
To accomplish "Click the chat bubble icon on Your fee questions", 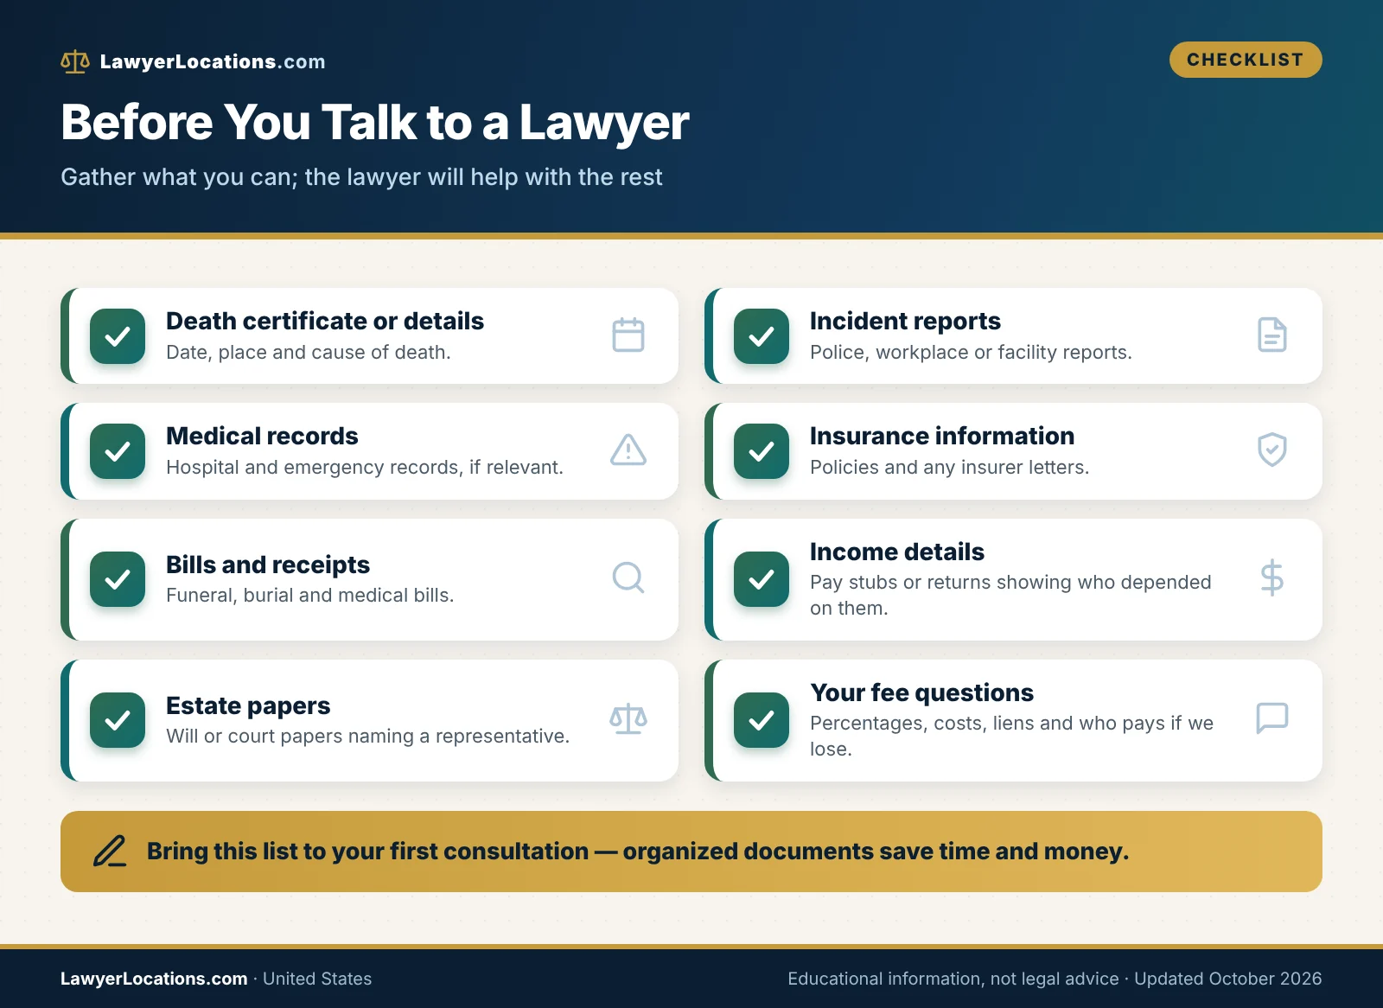I will (1272, 718).
